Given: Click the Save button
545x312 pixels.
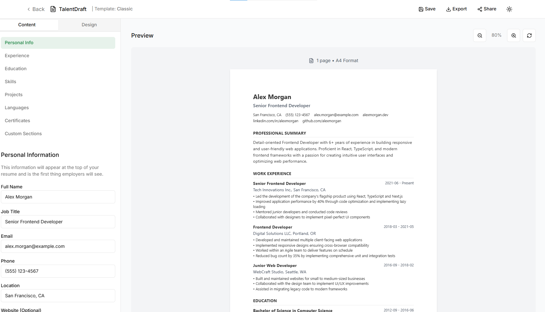Looking at the screenshot, I should (x=427, y=9).
